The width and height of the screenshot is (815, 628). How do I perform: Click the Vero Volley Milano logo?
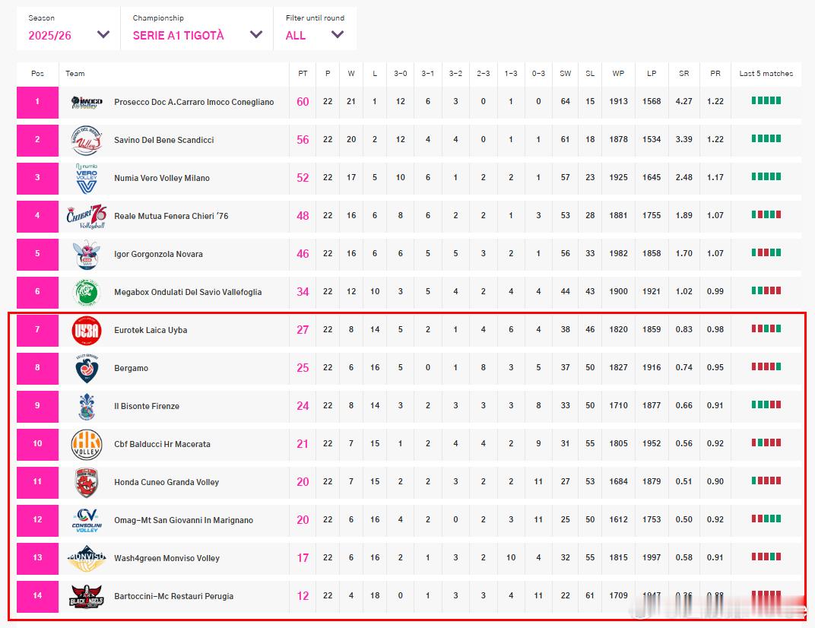[86, 178]
